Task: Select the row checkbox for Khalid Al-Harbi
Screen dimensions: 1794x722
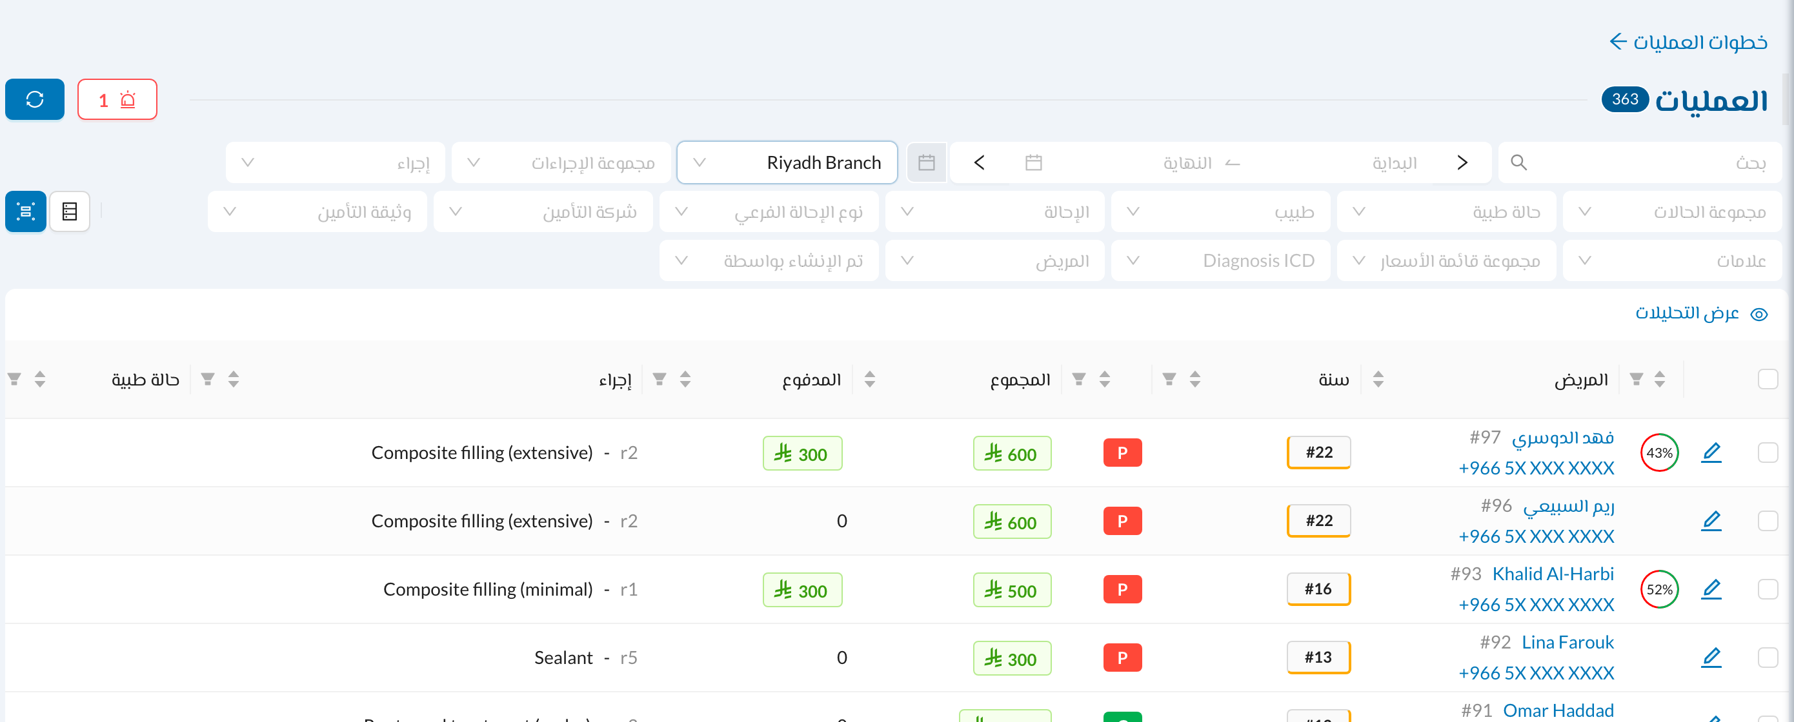Action: (1768, 589)
